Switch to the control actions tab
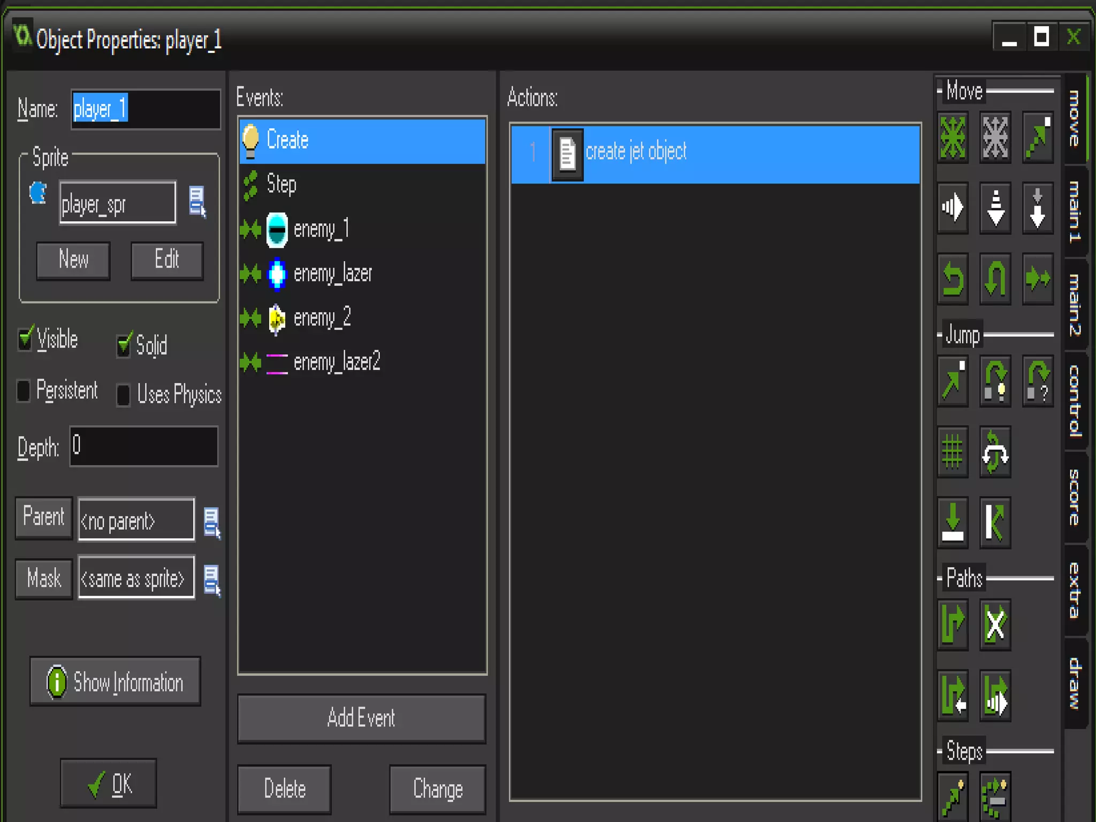Screen dimensions: 1096x822 1075,401
